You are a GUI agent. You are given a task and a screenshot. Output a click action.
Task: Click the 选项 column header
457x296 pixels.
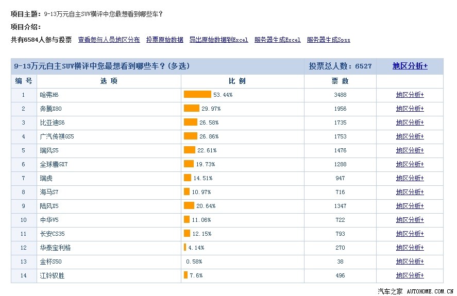coord(109,81)
